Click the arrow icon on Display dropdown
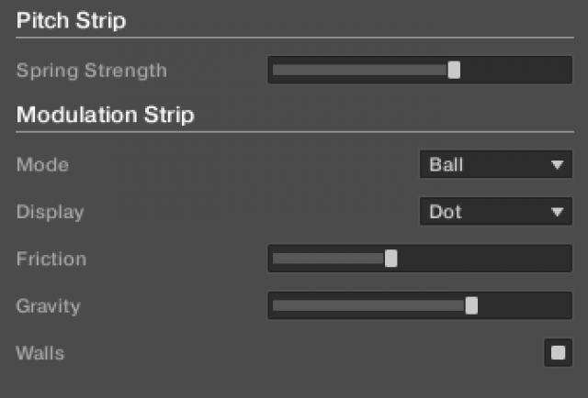588x398 pixels. click(x=556, y=212)
